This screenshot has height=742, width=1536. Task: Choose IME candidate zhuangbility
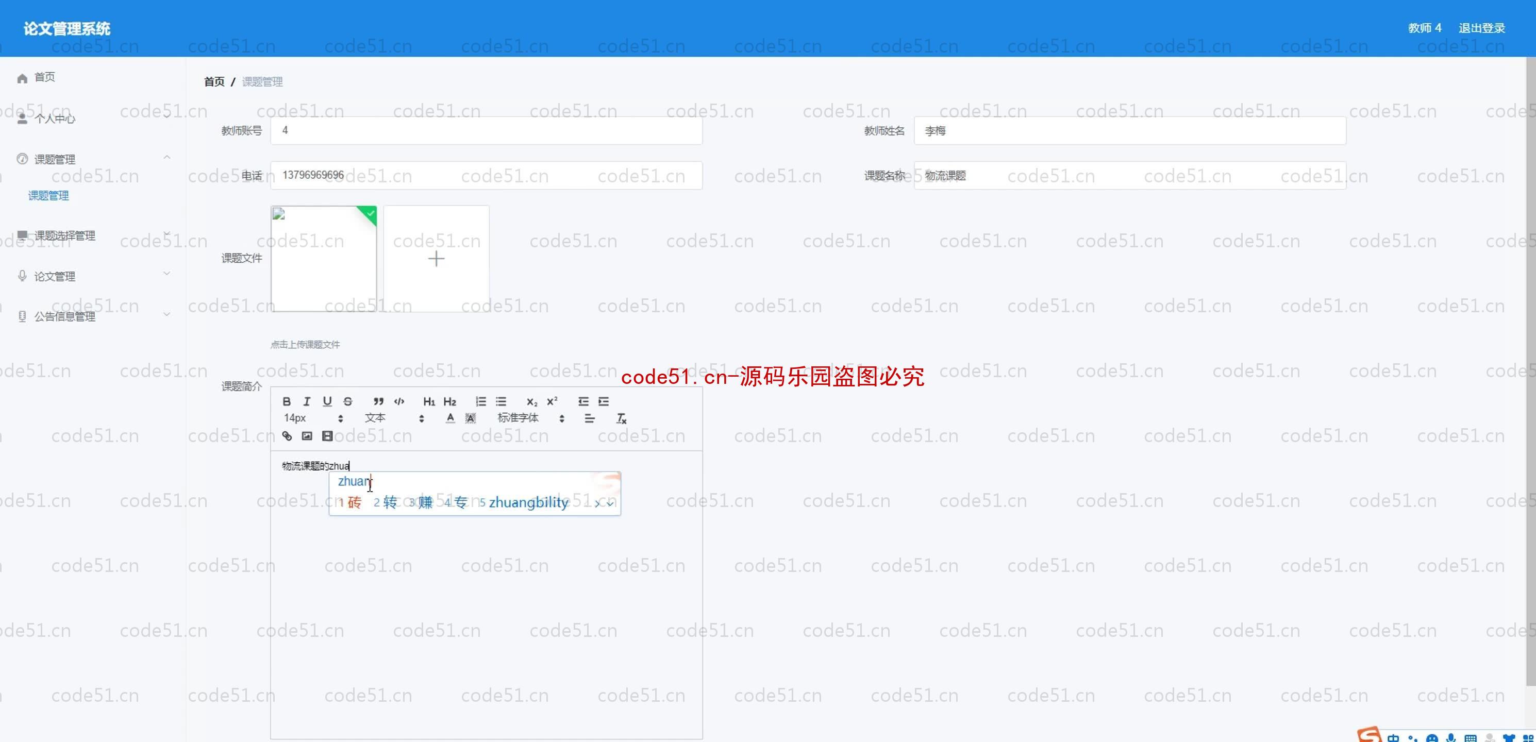pyautogui.click(x=524, y=502)
